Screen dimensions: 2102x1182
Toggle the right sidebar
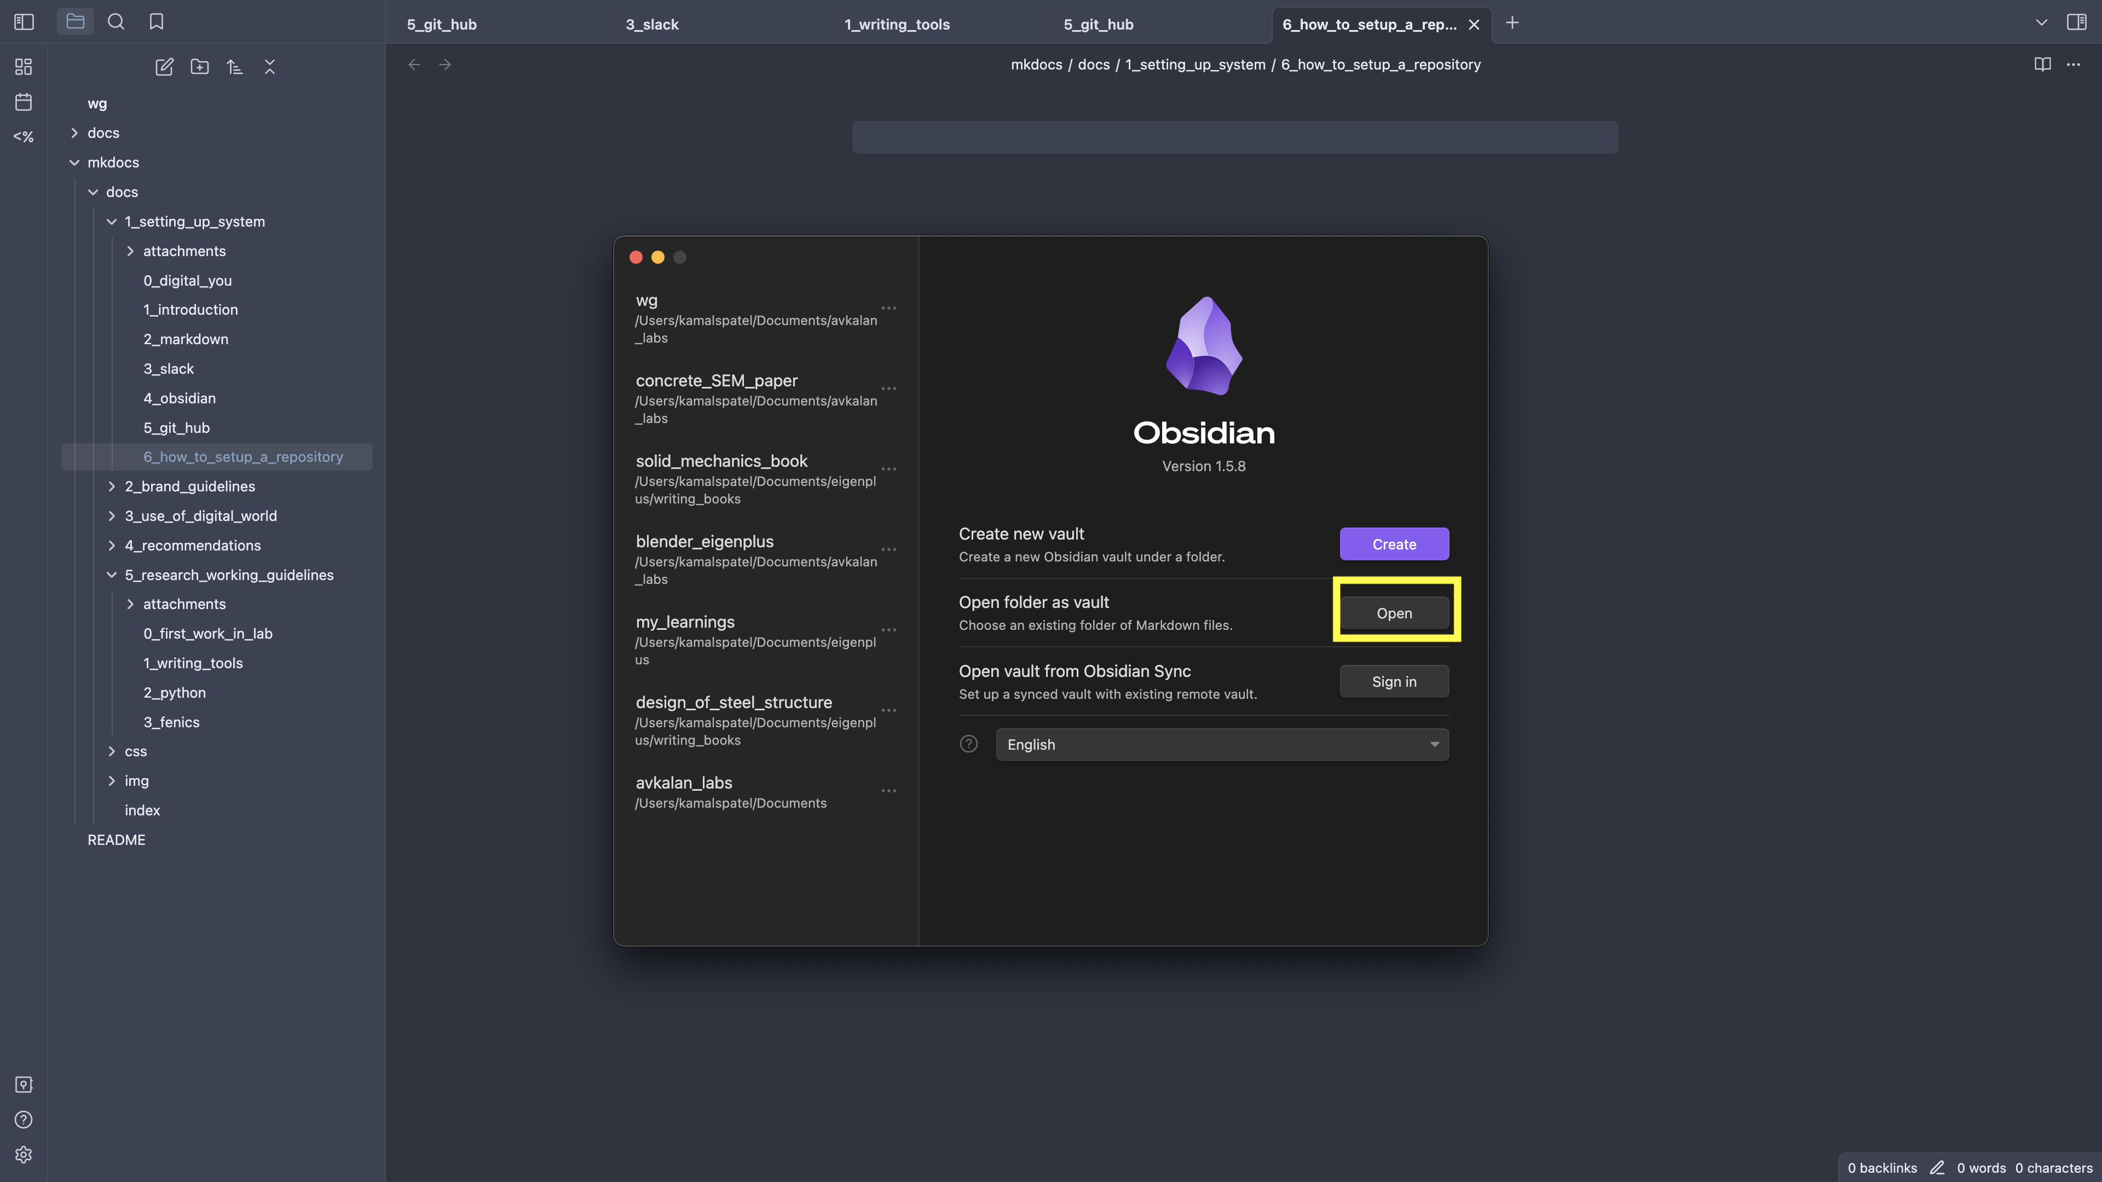click(2077, 22)
